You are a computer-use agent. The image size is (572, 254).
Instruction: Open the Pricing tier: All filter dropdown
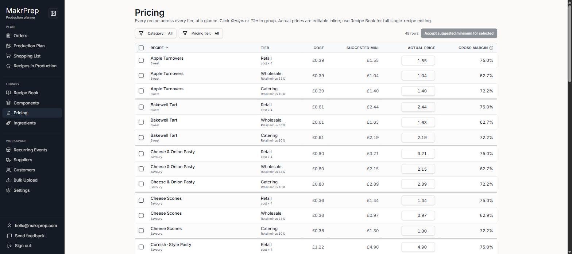201,33
